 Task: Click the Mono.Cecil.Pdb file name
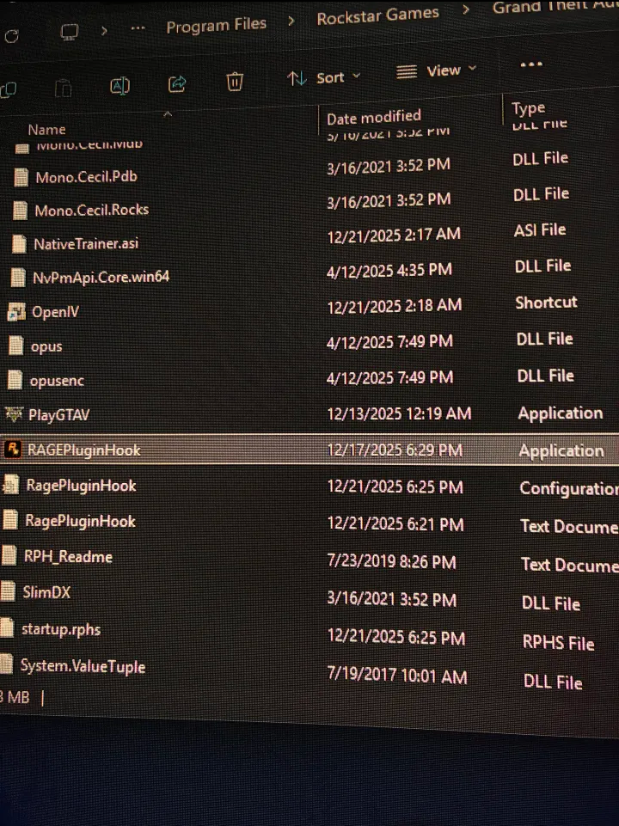click(x=86, y=176)
